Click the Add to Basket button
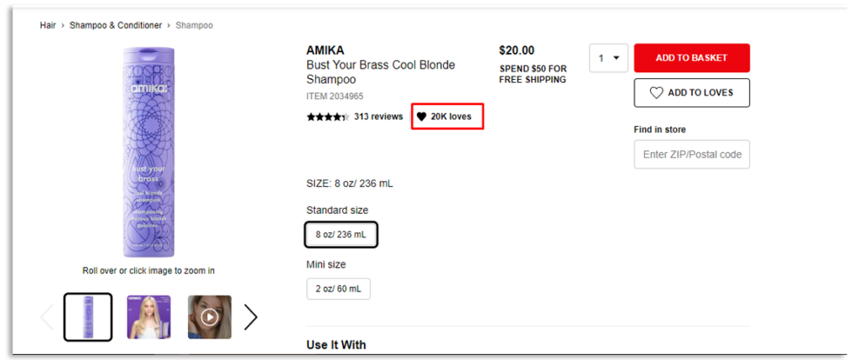 [691, 58]
